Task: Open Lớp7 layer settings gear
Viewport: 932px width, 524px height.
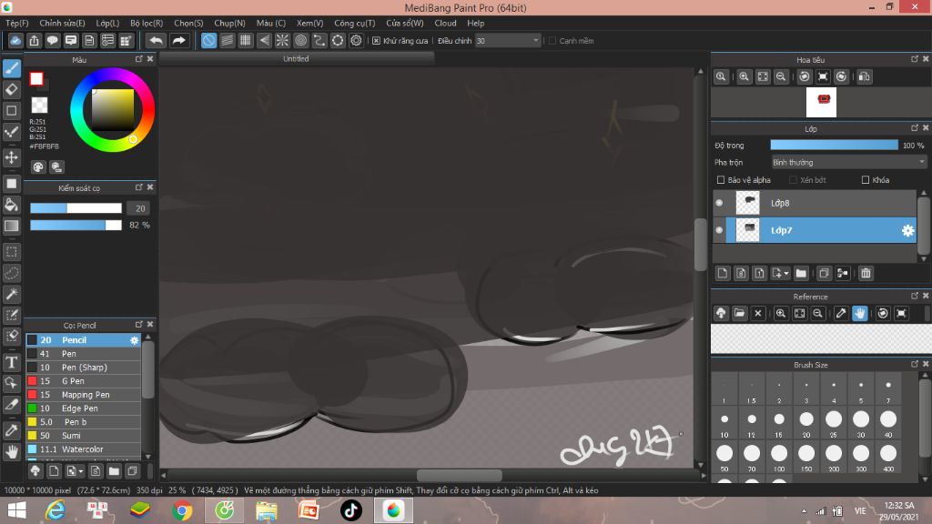Action: pyautogui.click(x=907, y=230)
